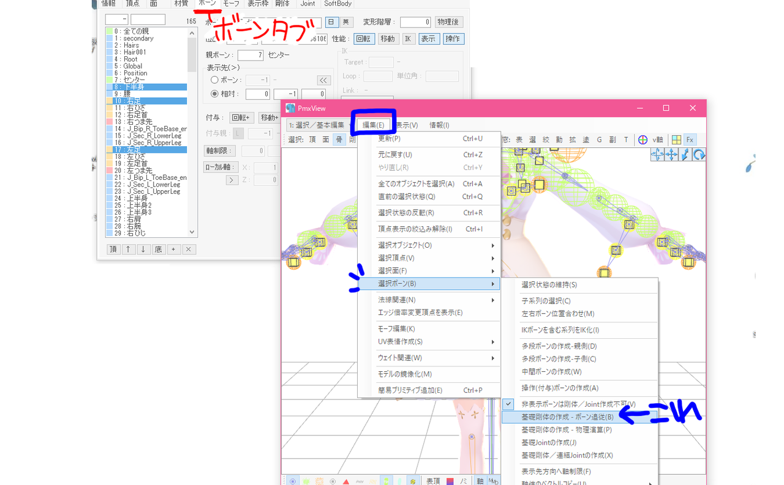
Task: Click the > button below ローカル軸
Action: tap(232, 180)
